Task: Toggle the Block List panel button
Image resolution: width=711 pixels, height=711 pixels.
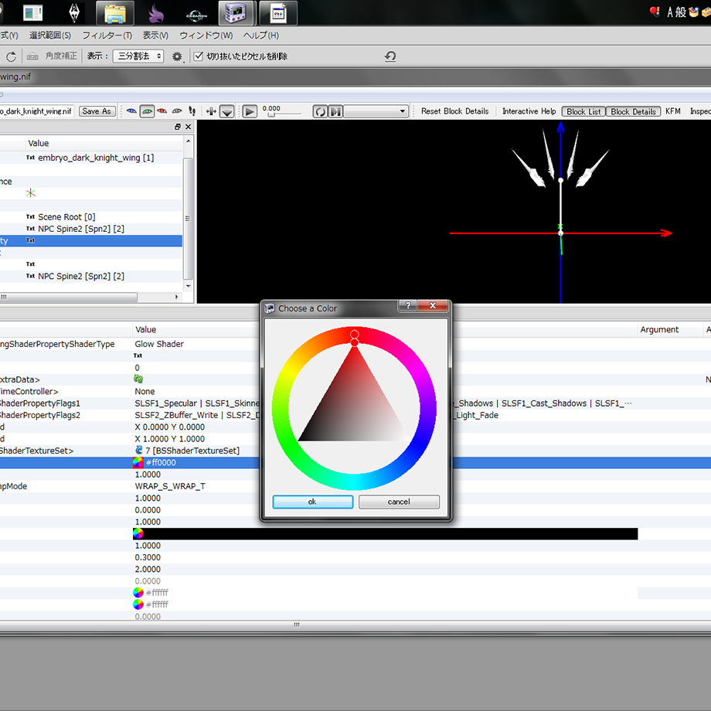Action: (583, 111)
